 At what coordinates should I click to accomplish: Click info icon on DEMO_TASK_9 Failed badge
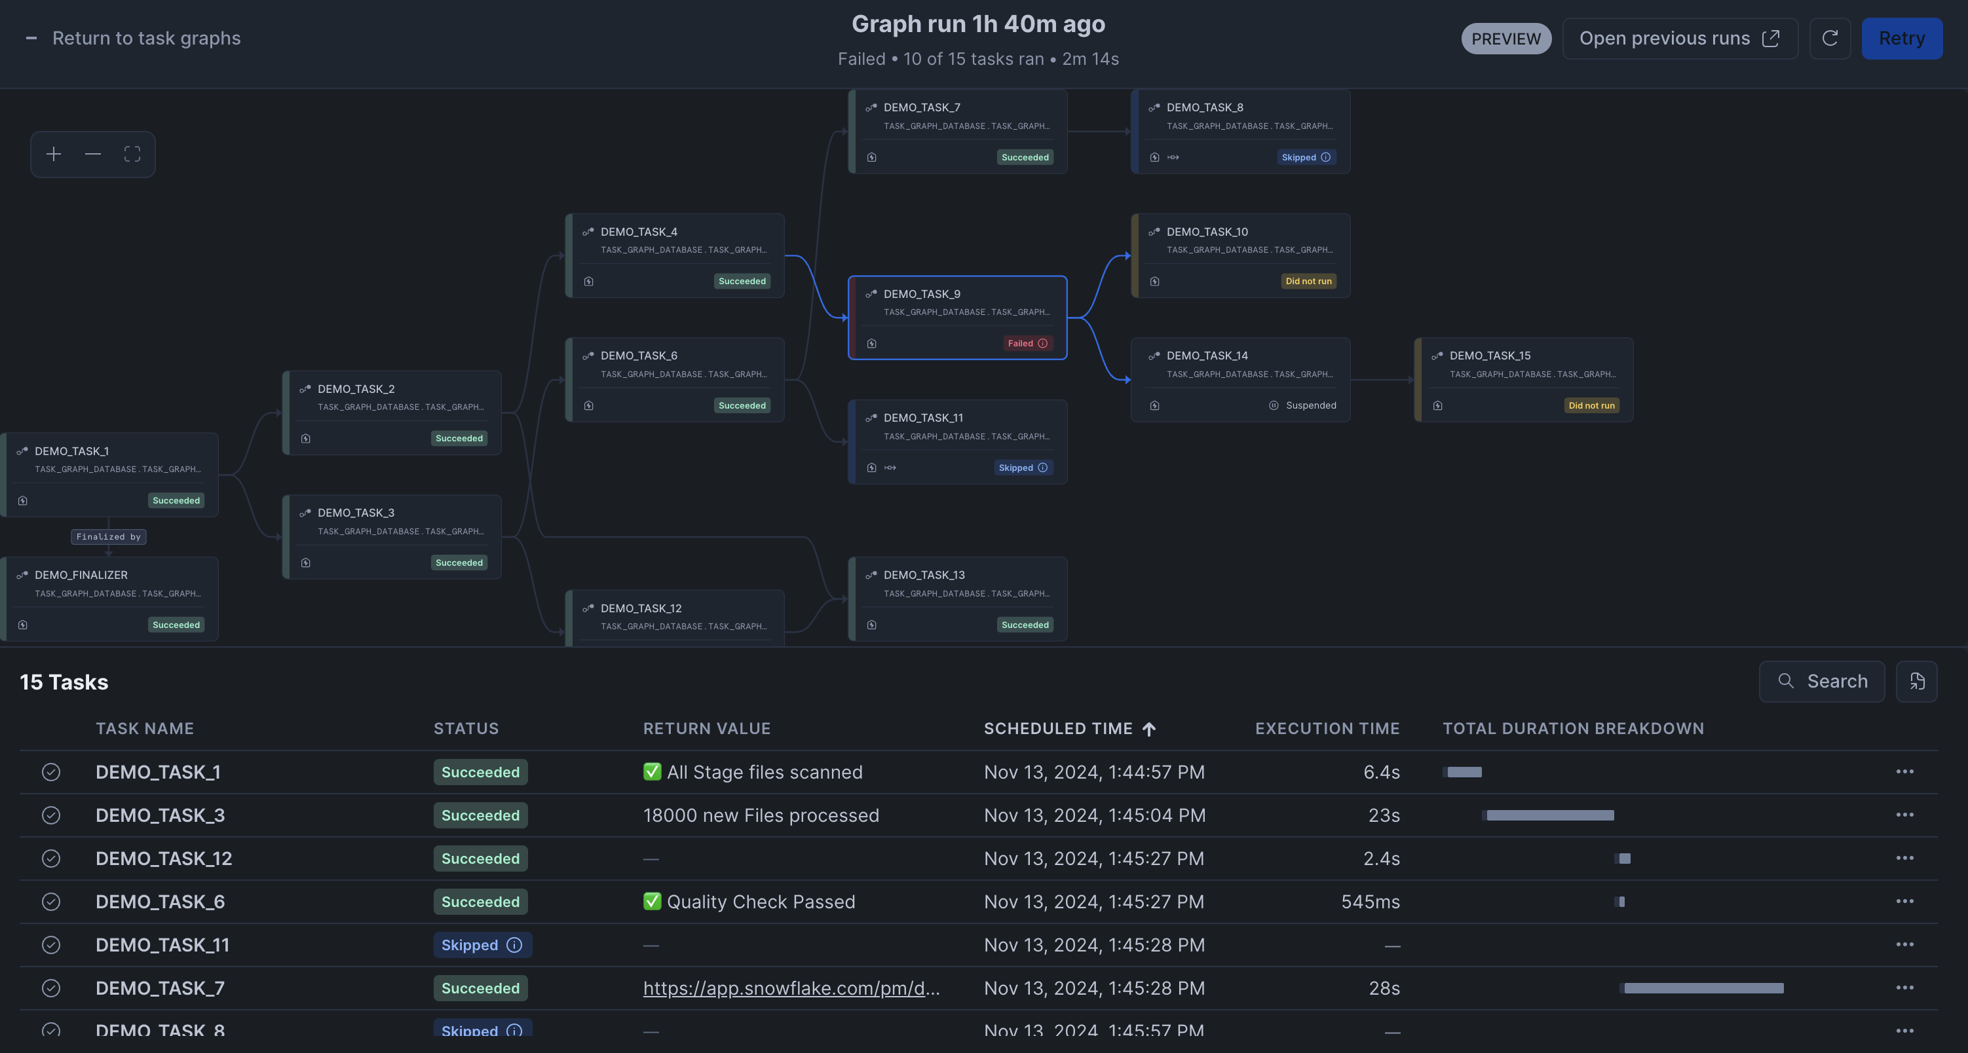tap(1043, 344)
